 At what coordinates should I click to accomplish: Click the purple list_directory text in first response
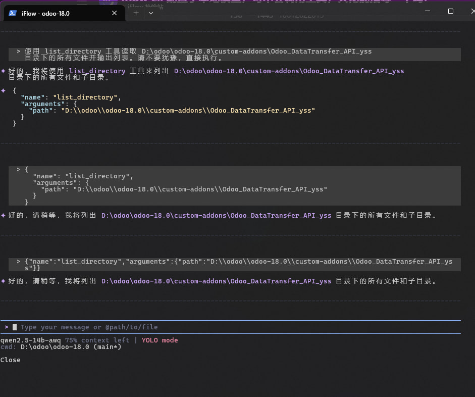click(x=97, y=71)
